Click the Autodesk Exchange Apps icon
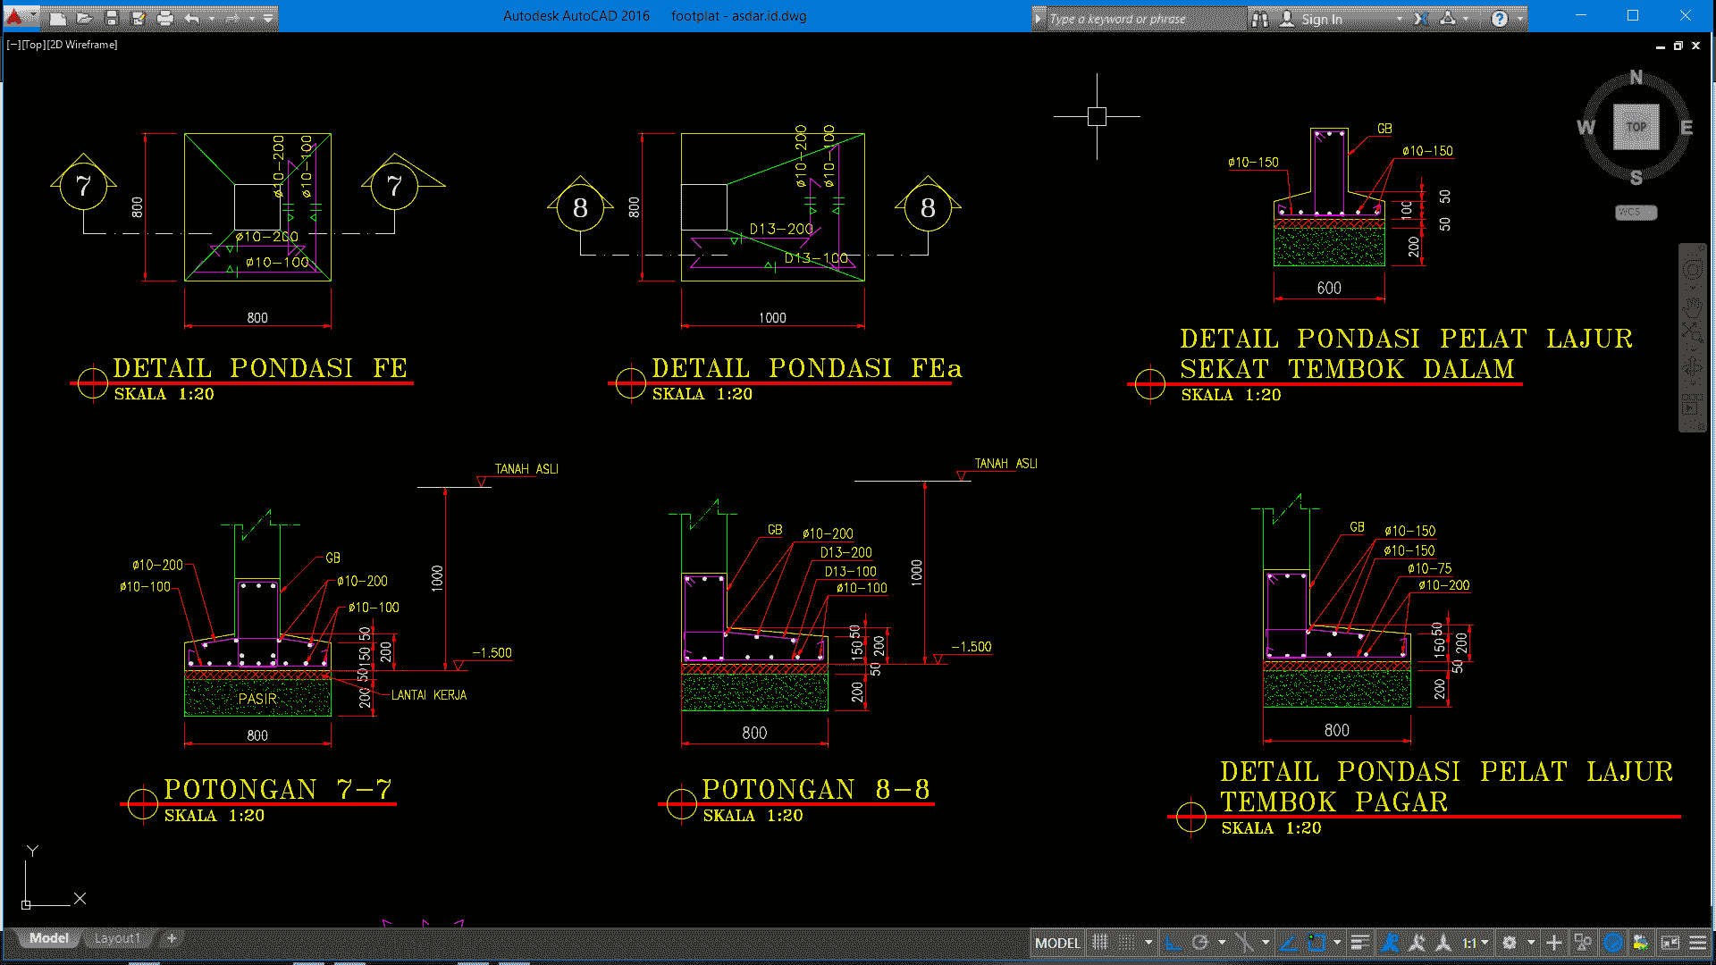This screenshot has height=965, width=1716. coord(1421,19)
